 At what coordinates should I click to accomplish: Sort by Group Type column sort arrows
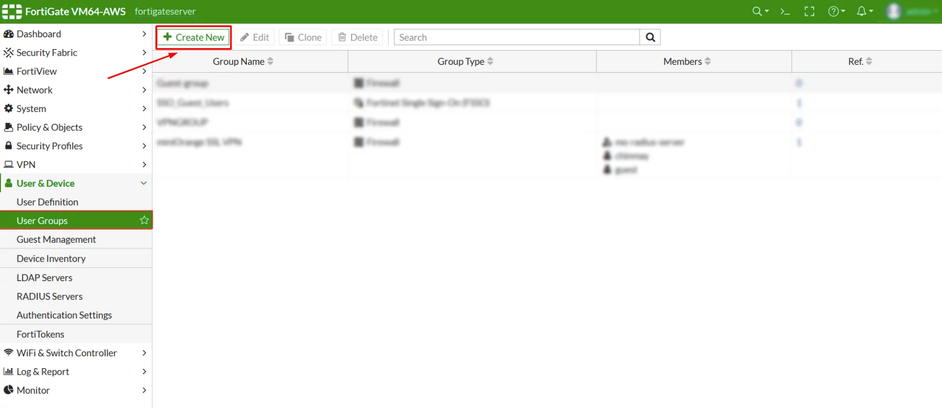coord(490,61)
